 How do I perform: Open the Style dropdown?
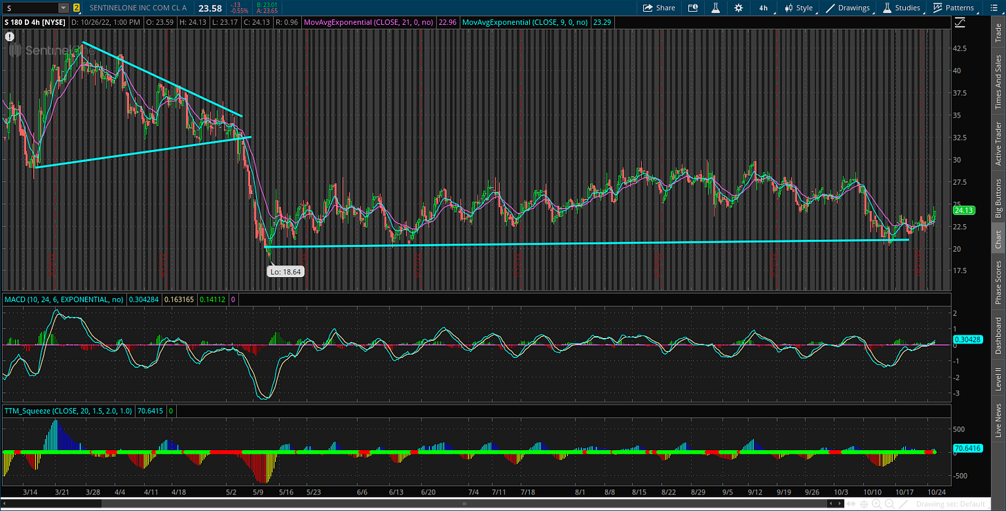pyautogui.click(x=798, y=8)
